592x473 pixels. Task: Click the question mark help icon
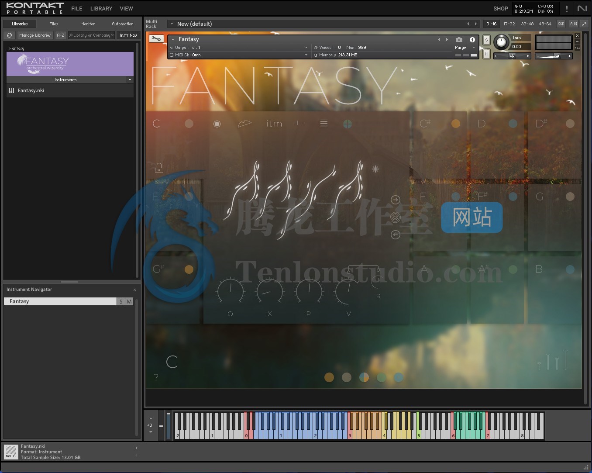[x=156, y=377]
